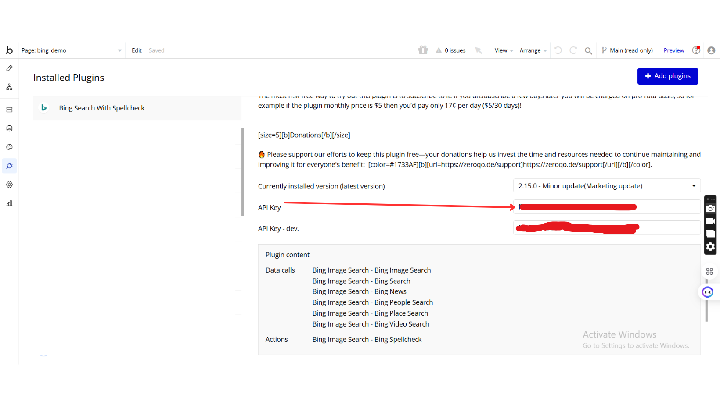The height and width of the screenshot is (405, 720).
Task: Open the account profile icon
Action: pos(711,50)
